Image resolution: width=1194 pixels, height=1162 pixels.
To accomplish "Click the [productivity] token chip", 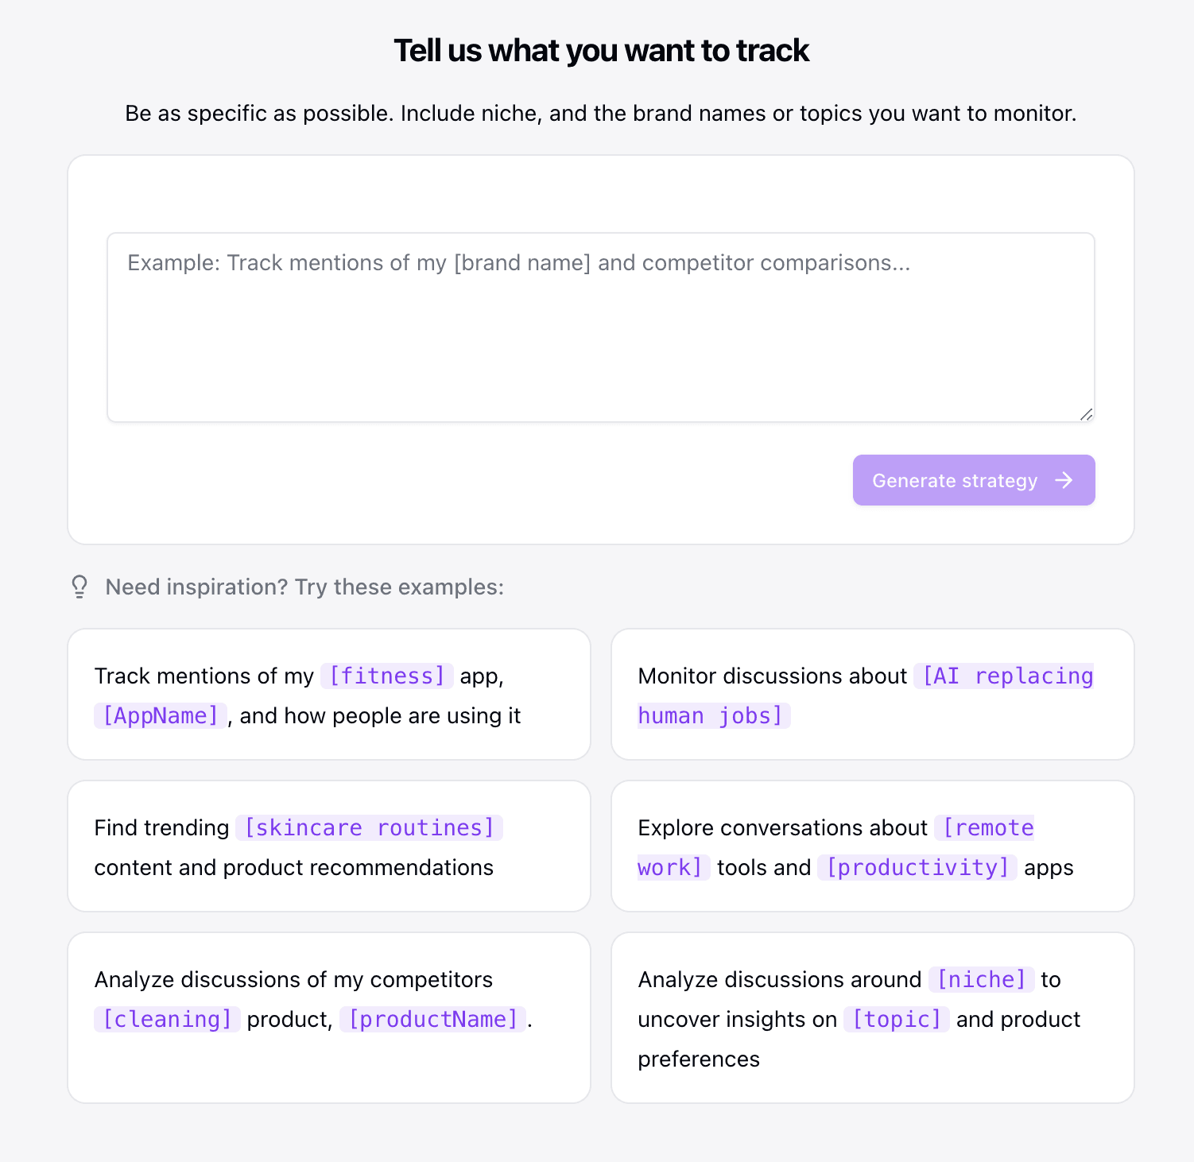I will pos(917,867).
